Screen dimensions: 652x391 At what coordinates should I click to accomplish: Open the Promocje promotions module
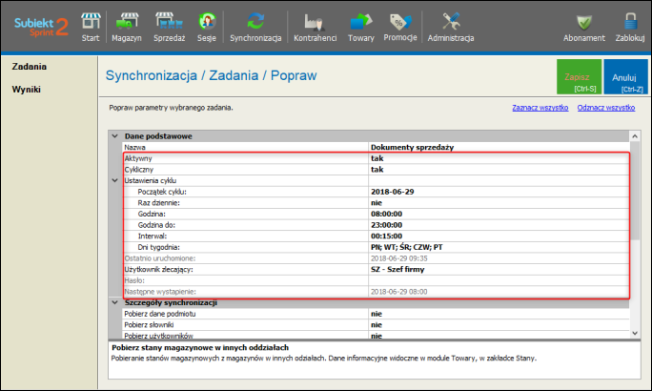pos(400,27)
